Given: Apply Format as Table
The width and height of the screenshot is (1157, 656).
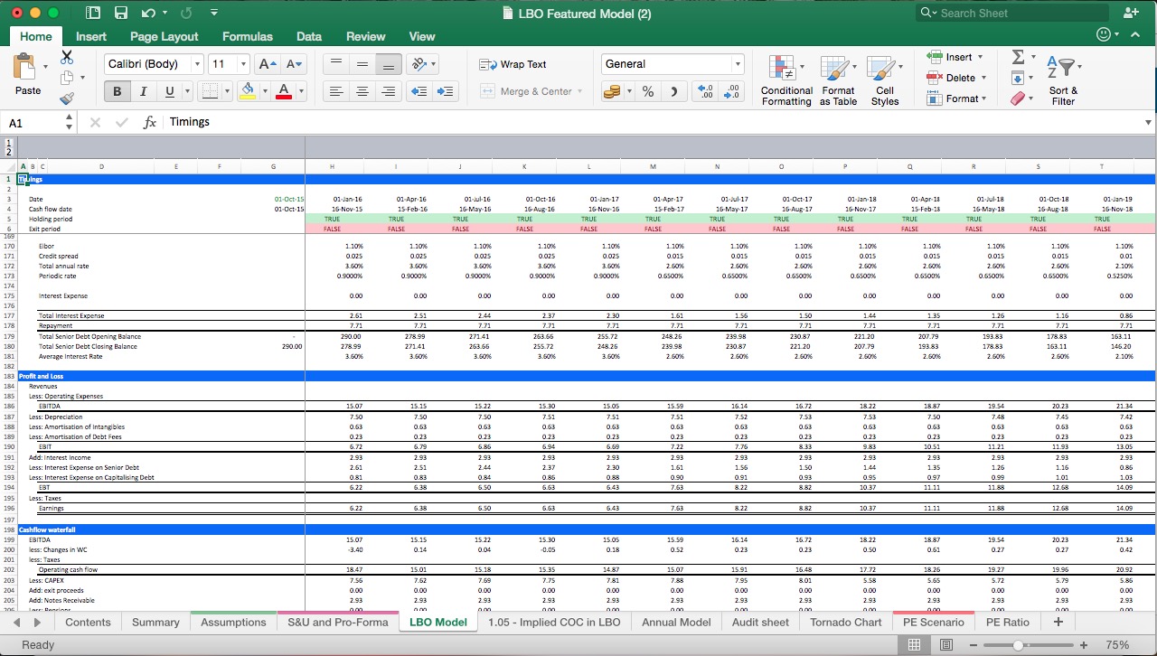Looking at the screenshot, I should [838, 80].
